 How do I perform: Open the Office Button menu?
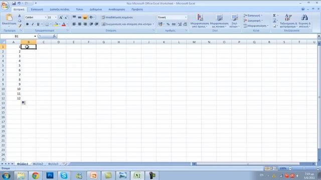click(5, 5)
